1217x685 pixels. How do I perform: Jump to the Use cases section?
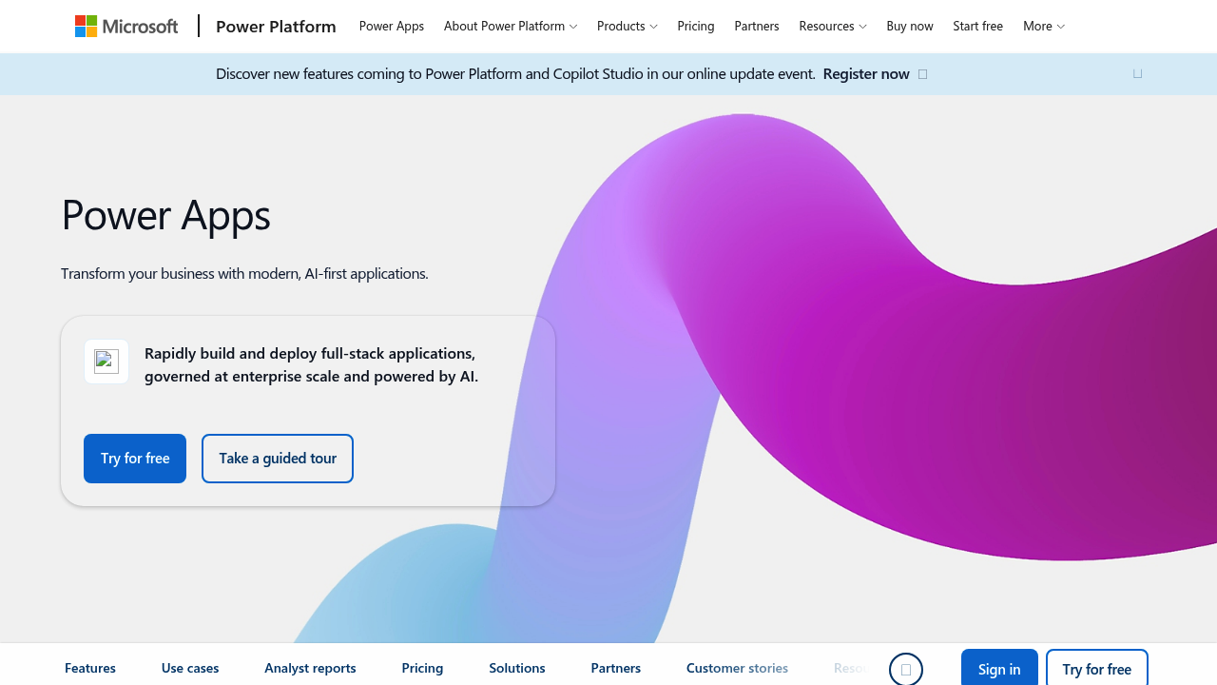click(190, 668)
